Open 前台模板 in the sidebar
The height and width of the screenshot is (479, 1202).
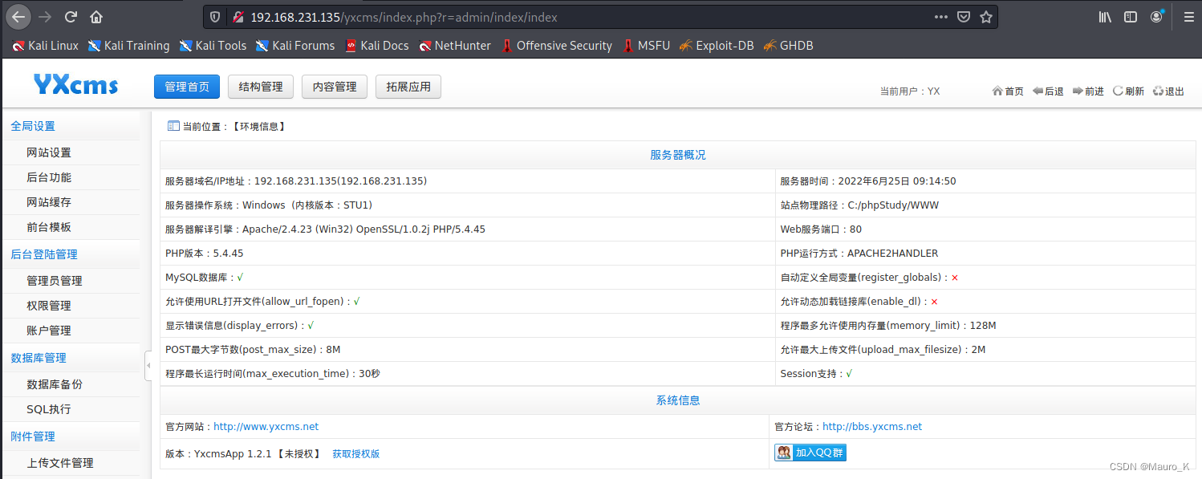(49, 227)
